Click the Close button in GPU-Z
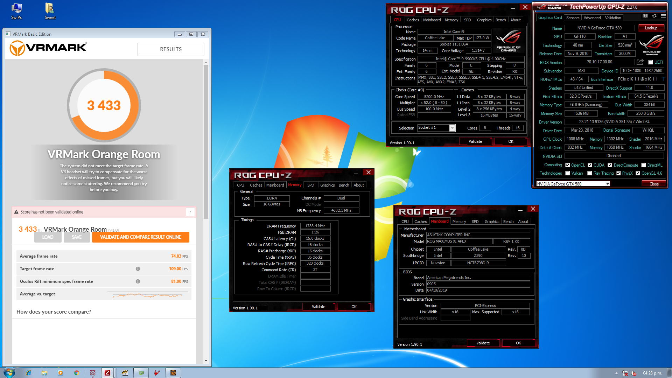Screen dimensions: 672x378 [x=654, y=184]
